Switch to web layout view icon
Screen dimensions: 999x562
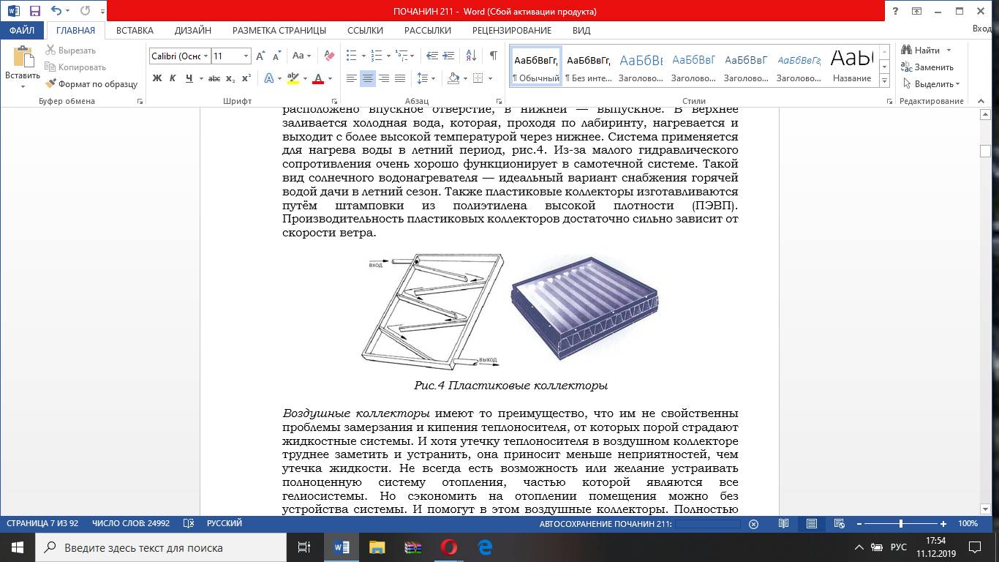point(839,523)
